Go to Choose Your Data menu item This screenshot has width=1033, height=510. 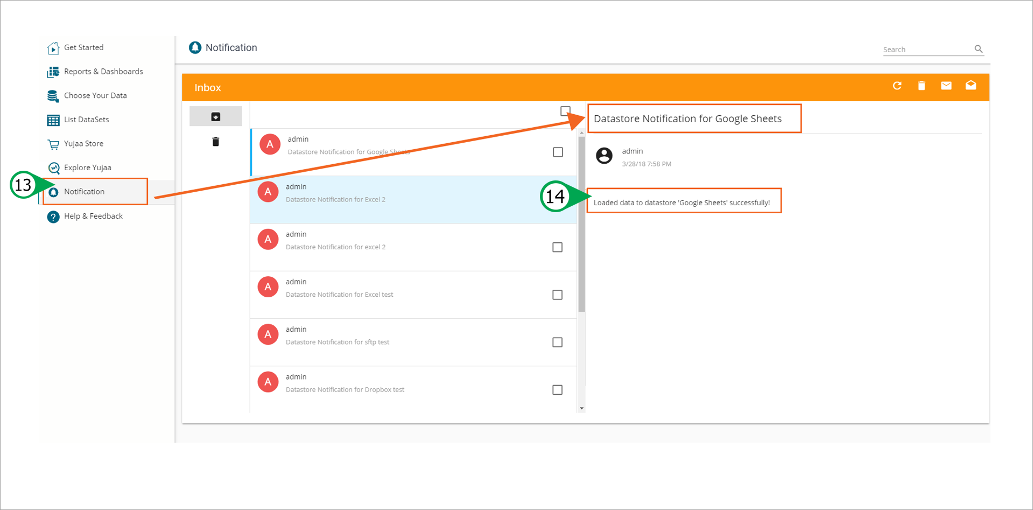tap(95, 96)
